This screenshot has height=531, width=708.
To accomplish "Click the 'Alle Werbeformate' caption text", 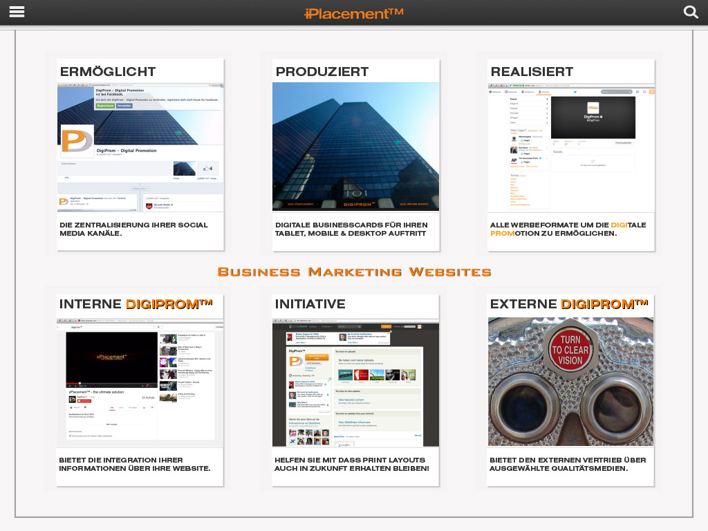I will (568, 230).
